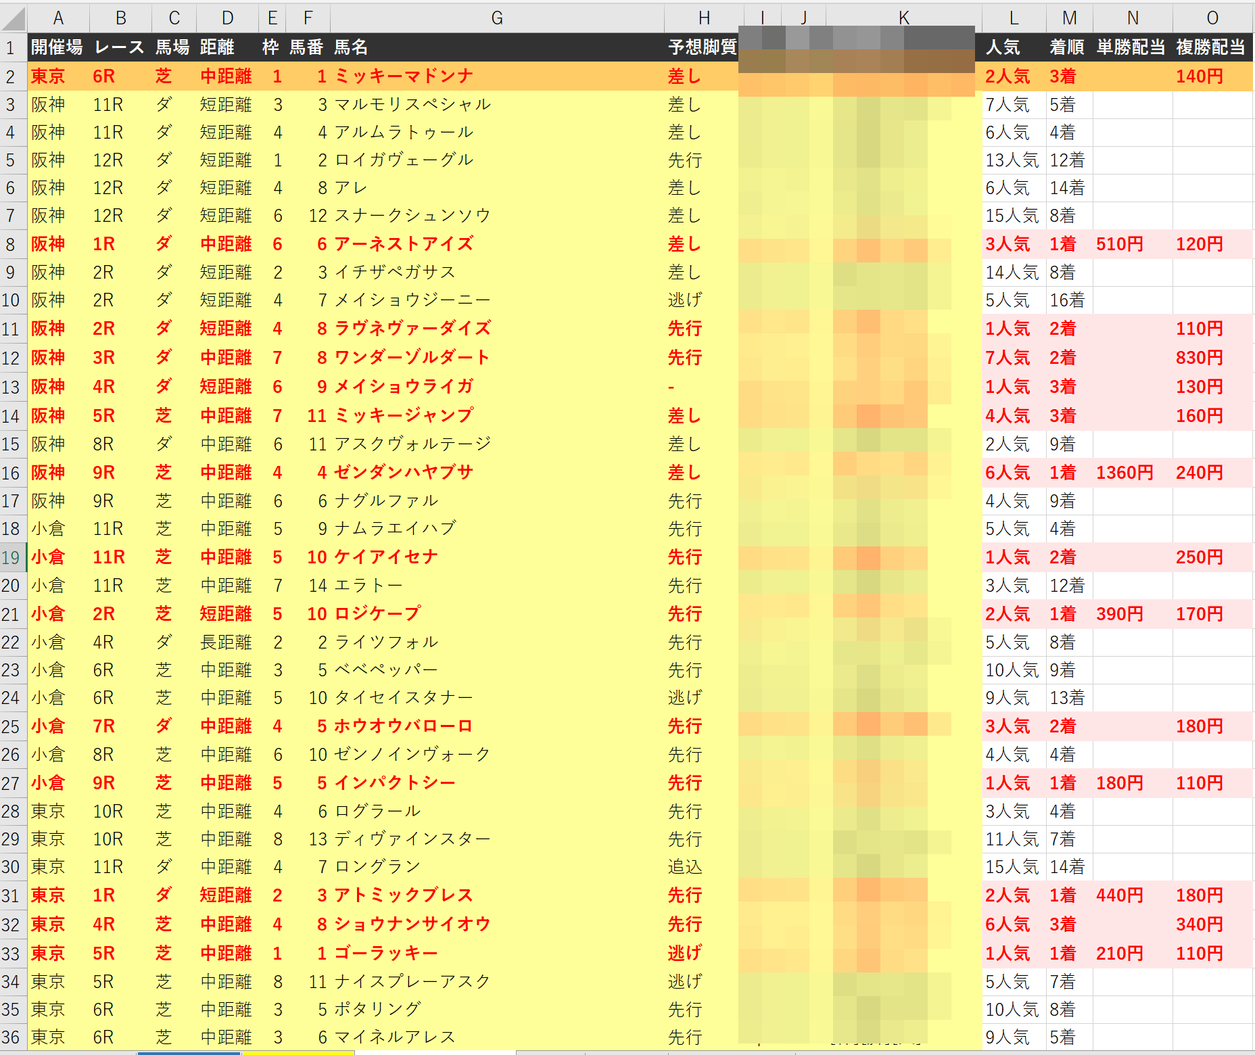Select column O header
The width and height of the screenshot is (1255, 1055).
(x=1212, y=18)
